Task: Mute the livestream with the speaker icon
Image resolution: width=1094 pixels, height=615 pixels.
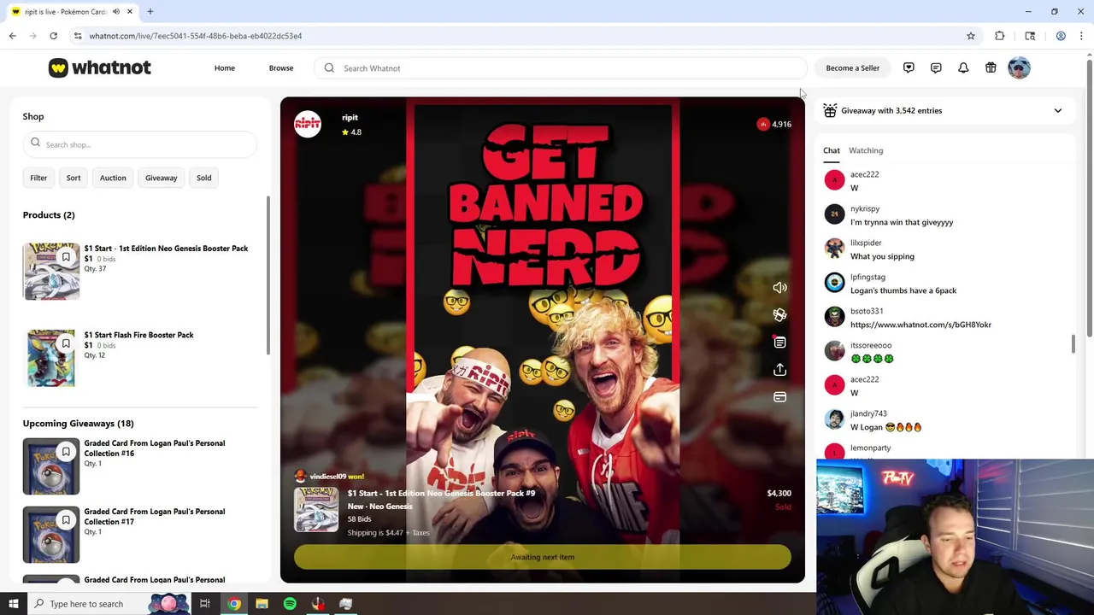Action: 779,288
